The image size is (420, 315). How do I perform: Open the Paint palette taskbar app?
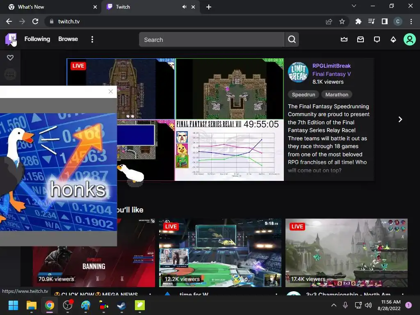(86, 305)
